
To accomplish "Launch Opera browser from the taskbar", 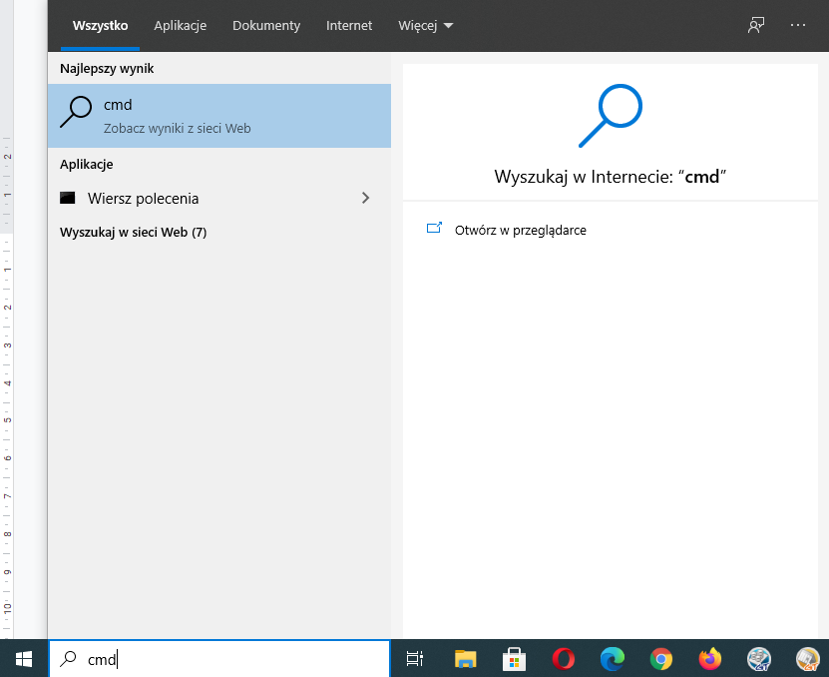I will (563, 658).
